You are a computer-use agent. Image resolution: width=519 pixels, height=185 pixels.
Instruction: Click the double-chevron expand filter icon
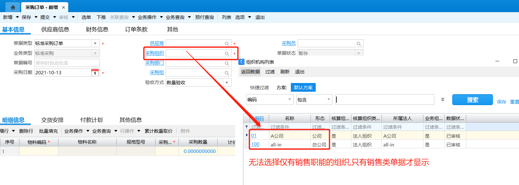443,99
